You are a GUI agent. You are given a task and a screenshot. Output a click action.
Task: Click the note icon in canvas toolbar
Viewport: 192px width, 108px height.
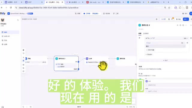(x=23, y=53)
